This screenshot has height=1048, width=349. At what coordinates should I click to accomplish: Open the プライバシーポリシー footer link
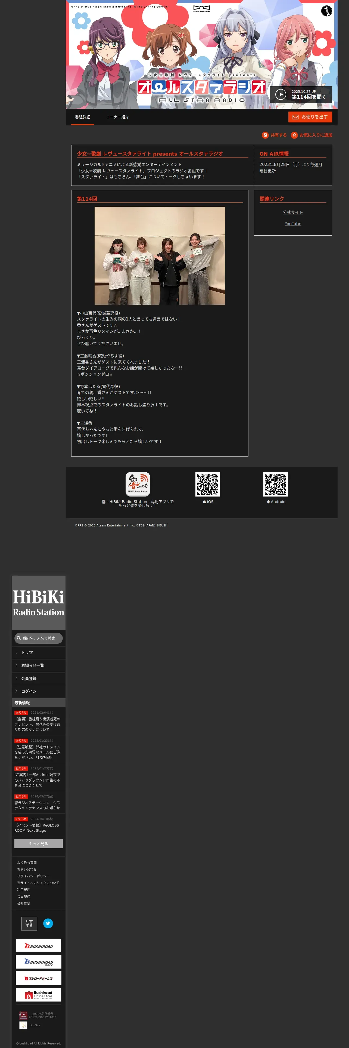33,876
